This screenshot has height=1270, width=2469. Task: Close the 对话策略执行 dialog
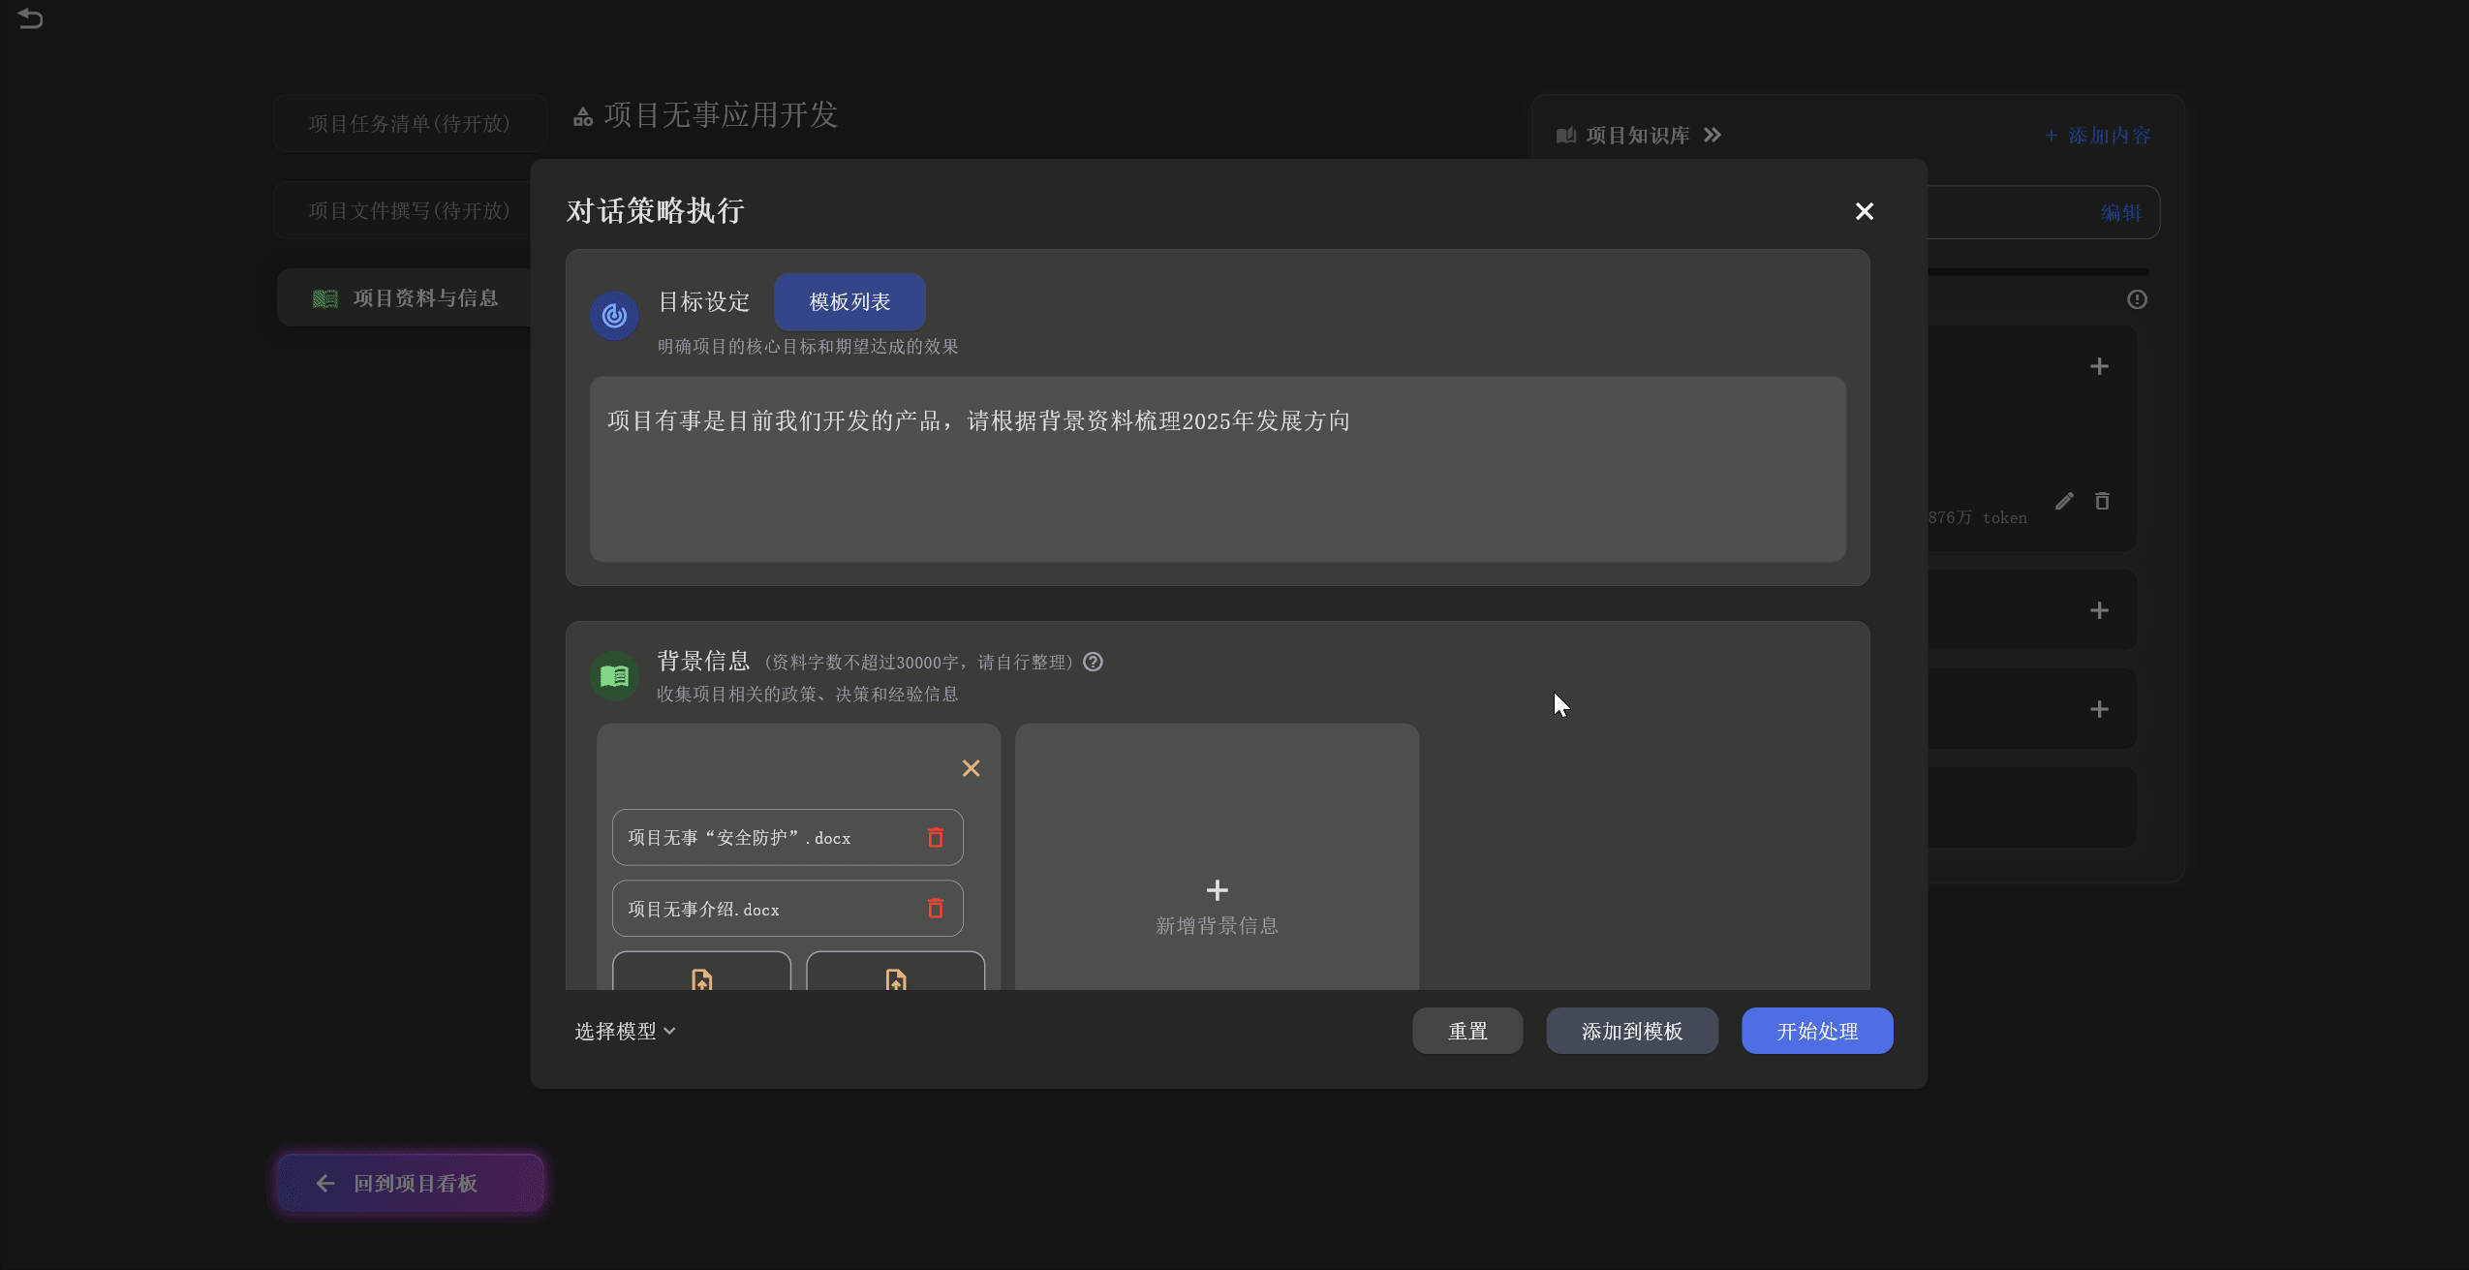pos(1864,211)
